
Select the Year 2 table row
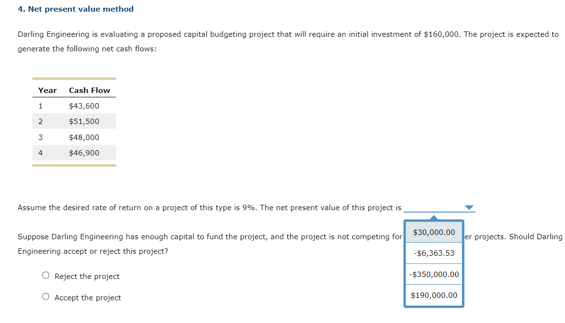tap(73, 121)
